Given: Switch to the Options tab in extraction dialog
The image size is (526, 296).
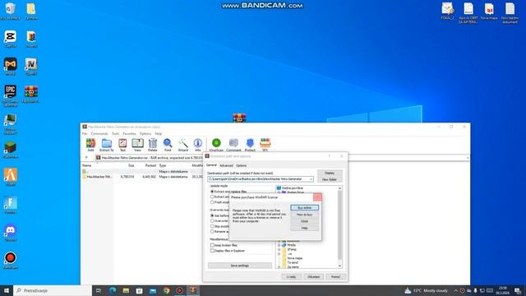Looking at the screenshot, I should 241,165.
